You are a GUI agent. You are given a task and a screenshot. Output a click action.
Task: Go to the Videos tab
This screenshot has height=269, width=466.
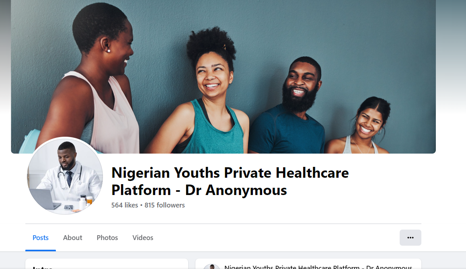(143, 238)
